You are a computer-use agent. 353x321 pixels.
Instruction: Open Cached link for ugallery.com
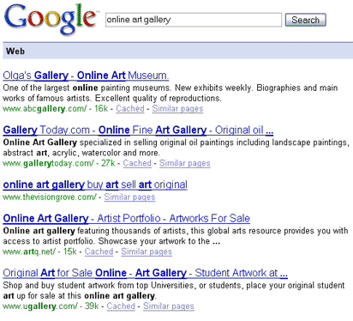point(121,306)
